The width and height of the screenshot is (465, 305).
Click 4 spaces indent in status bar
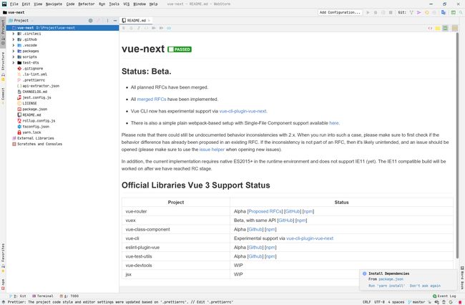click(396, 302)
